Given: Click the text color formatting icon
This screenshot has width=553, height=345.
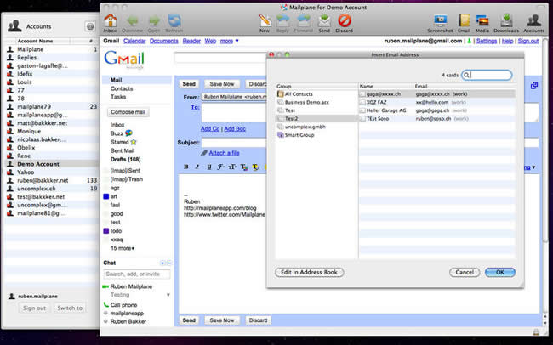Looking at the screenshot, I should click(x=243, y=167).
